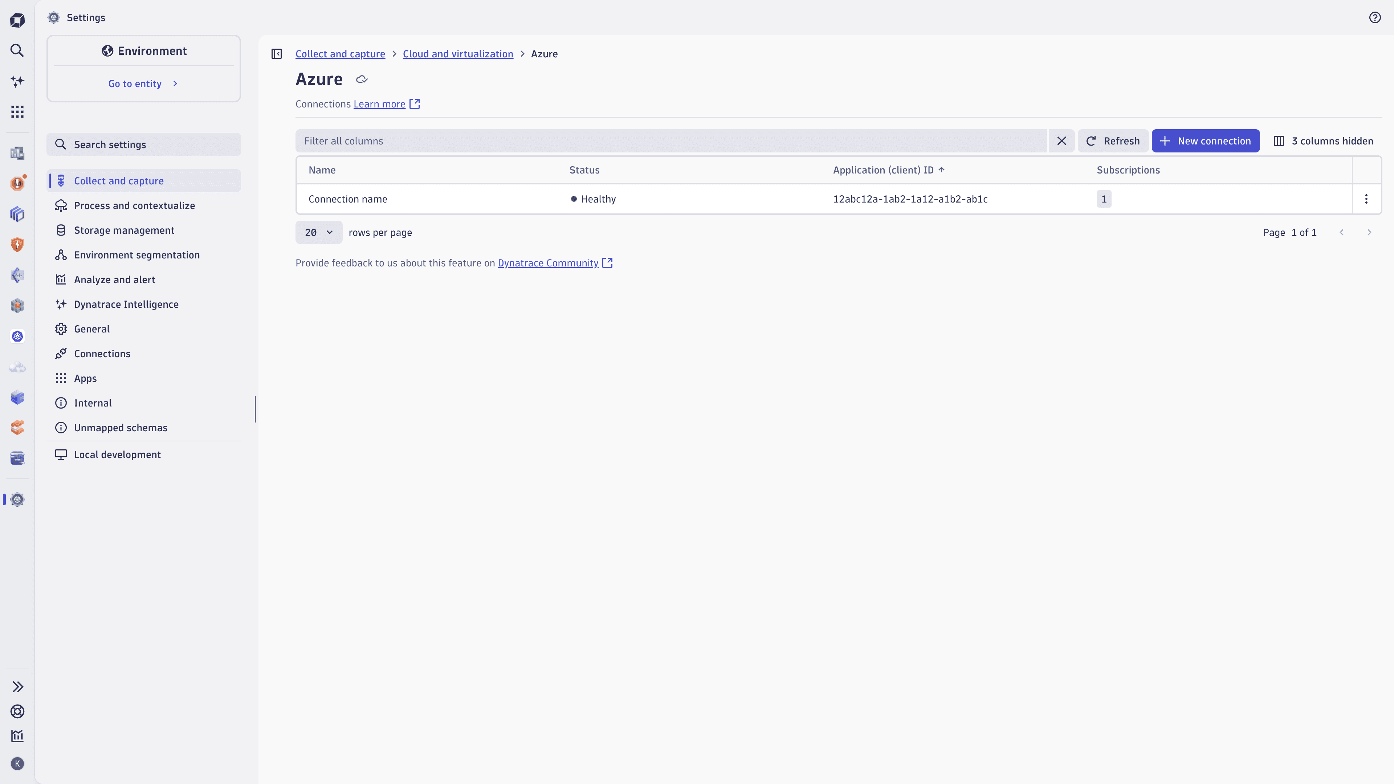Click the Status column header

(x=584, y=170)
